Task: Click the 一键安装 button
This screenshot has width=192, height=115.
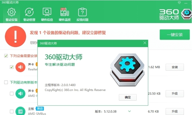Action: (175, 34)
